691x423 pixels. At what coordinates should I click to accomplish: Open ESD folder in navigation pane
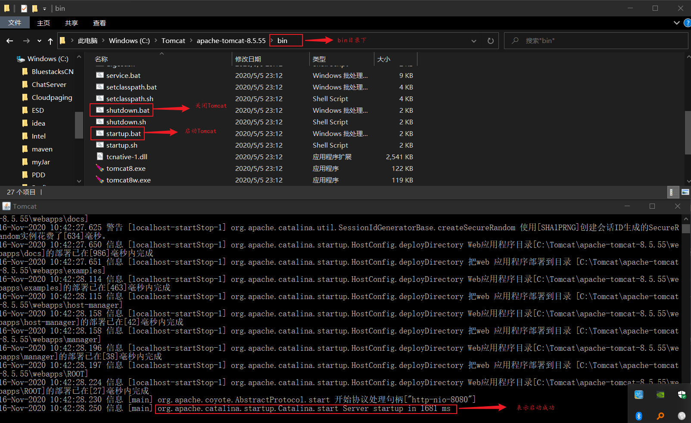pos(38,110)
